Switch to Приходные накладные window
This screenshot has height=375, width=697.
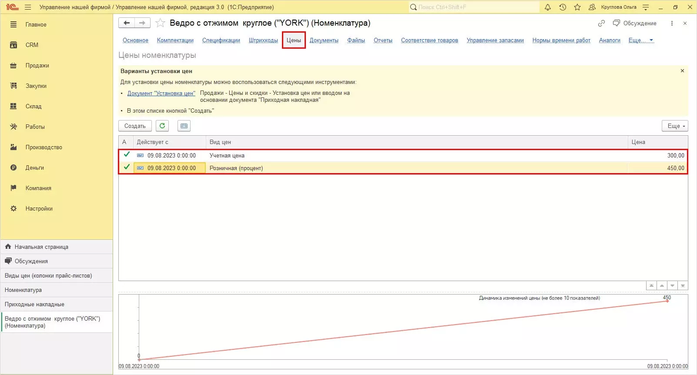[x=57, y=304]
